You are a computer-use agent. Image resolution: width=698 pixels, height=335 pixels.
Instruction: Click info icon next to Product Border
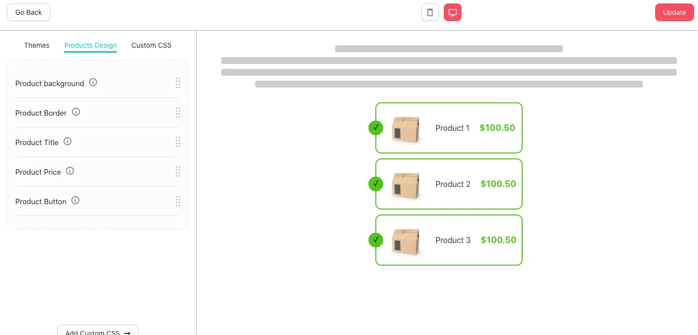(x=76, y=112)
